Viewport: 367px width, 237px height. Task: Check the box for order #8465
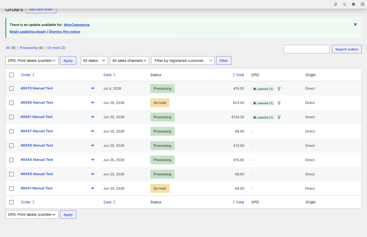coord(11,103)
